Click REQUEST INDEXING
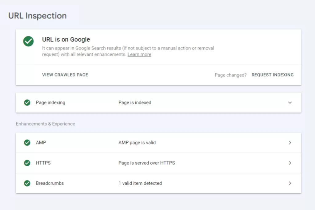315x210 pixels. 273,75
